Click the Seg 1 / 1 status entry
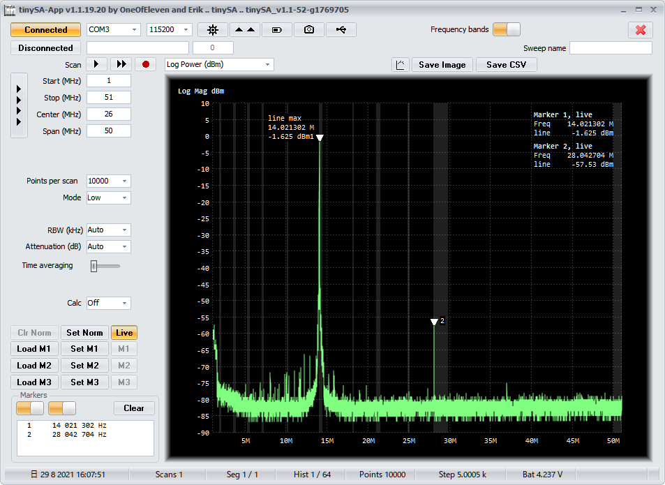 pyautogui.click(x=242, y=475)
